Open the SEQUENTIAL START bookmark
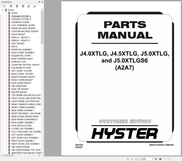Viewport: 182px width, 161px height. [x=21, y=56]
